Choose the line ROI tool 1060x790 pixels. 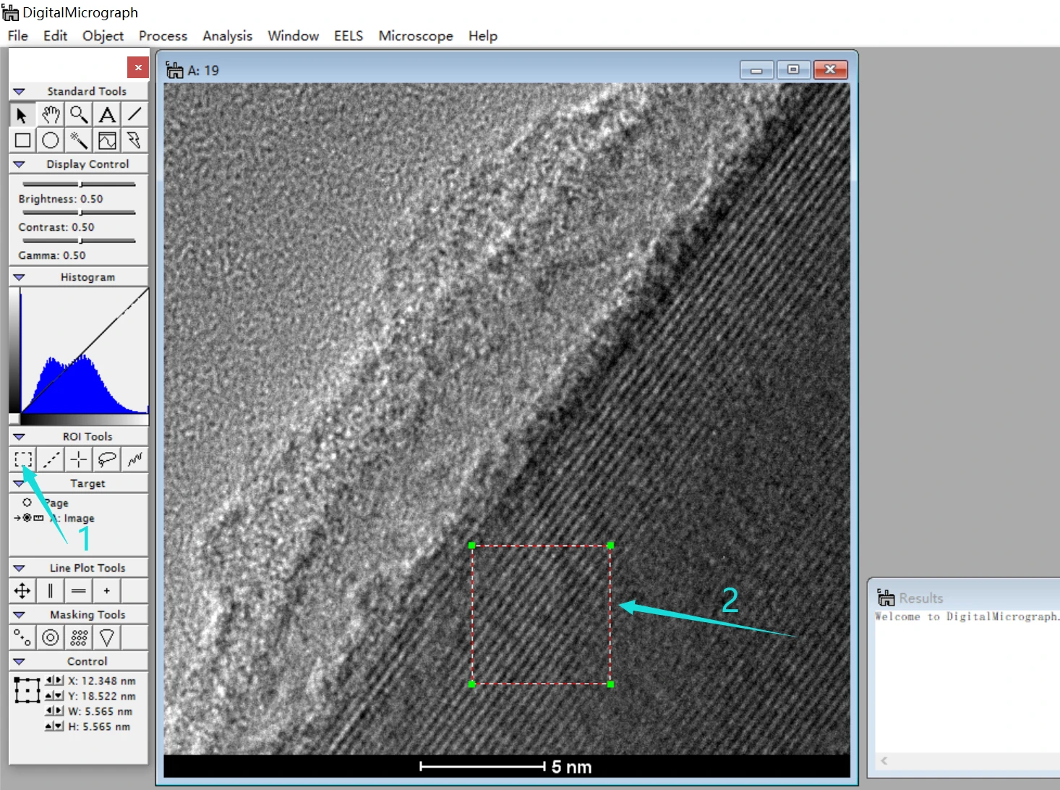(51, 459)
